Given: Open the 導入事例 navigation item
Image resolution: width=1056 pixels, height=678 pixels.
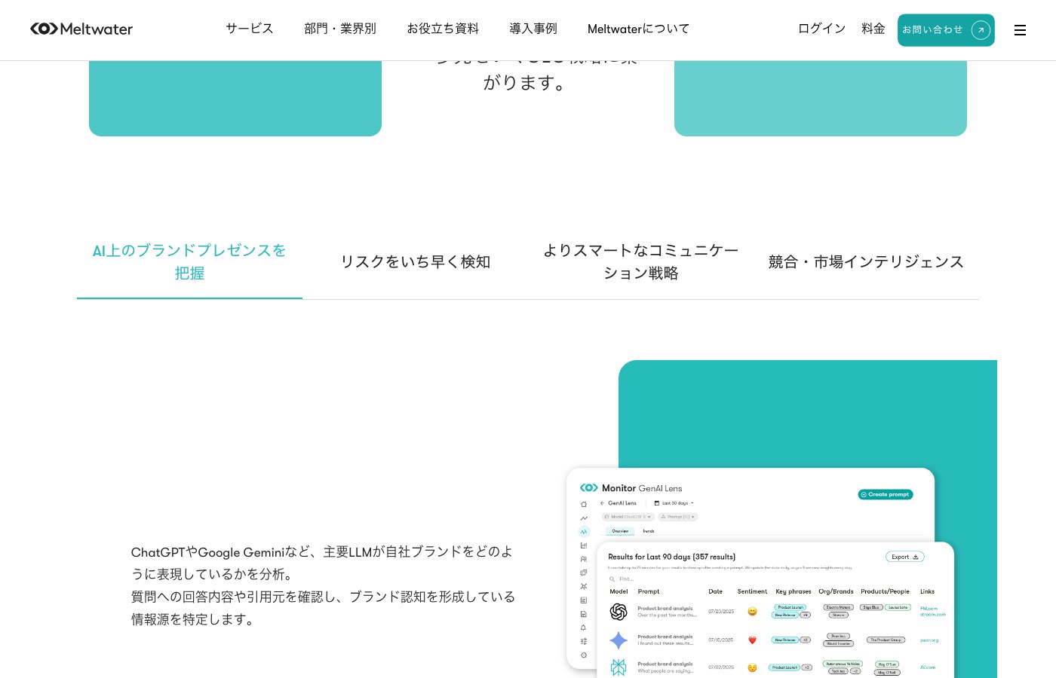Looking at the screenshot, I should pyautogui.click(x=533, y=29).
